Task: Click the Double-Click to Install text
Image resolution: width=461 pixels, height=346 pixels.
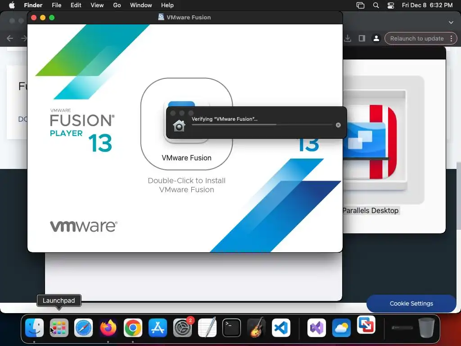Action: tap(186, 185)
